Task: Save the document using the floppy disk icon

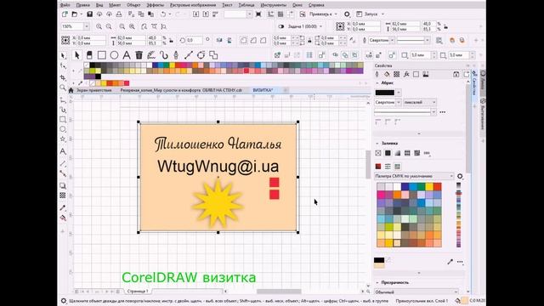Action: click(89, 14)
